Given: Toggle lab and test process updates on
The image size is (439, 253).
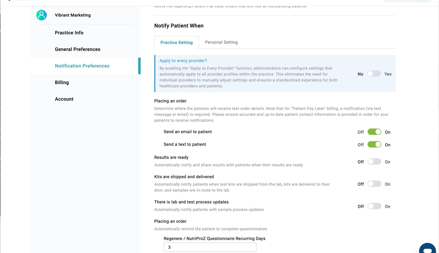Looking at the screenshot, I should click(x=374, y=206).
